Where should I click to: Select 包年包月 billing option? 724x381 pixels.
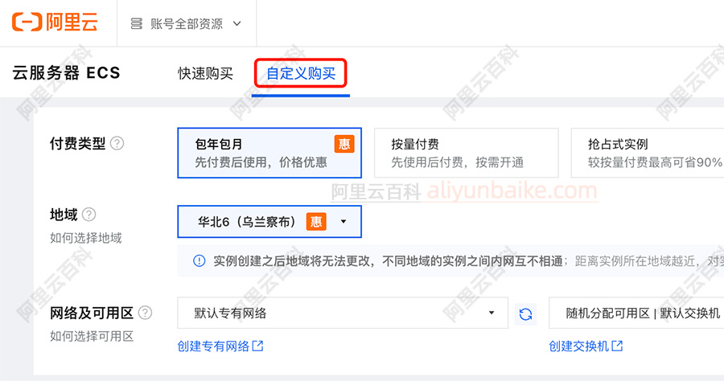tap(269, 154)
